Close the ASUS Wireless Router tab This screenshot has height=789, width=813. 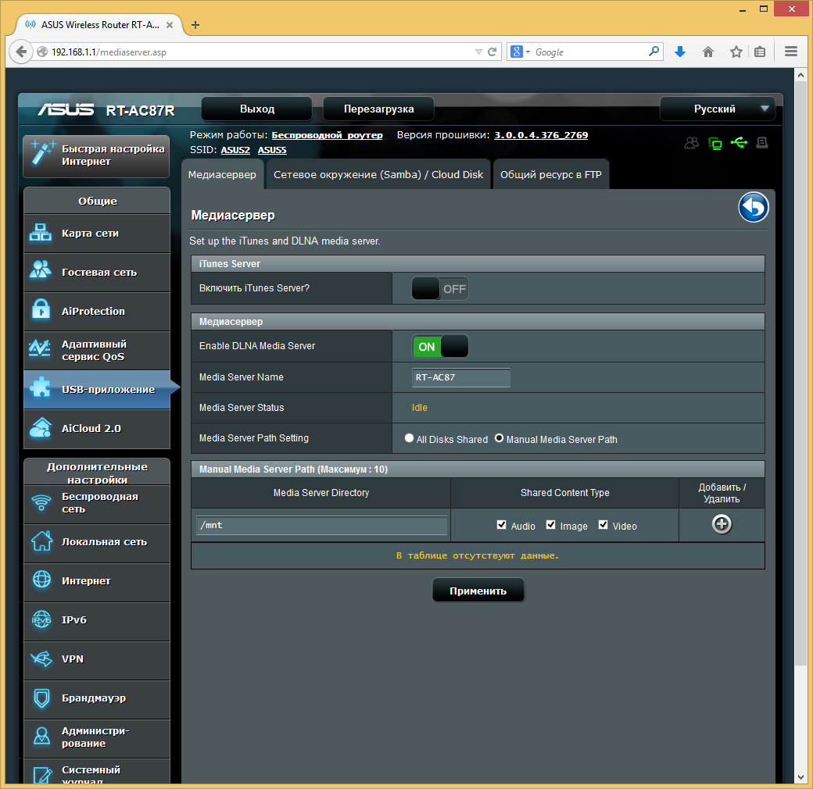click(170, 25)
